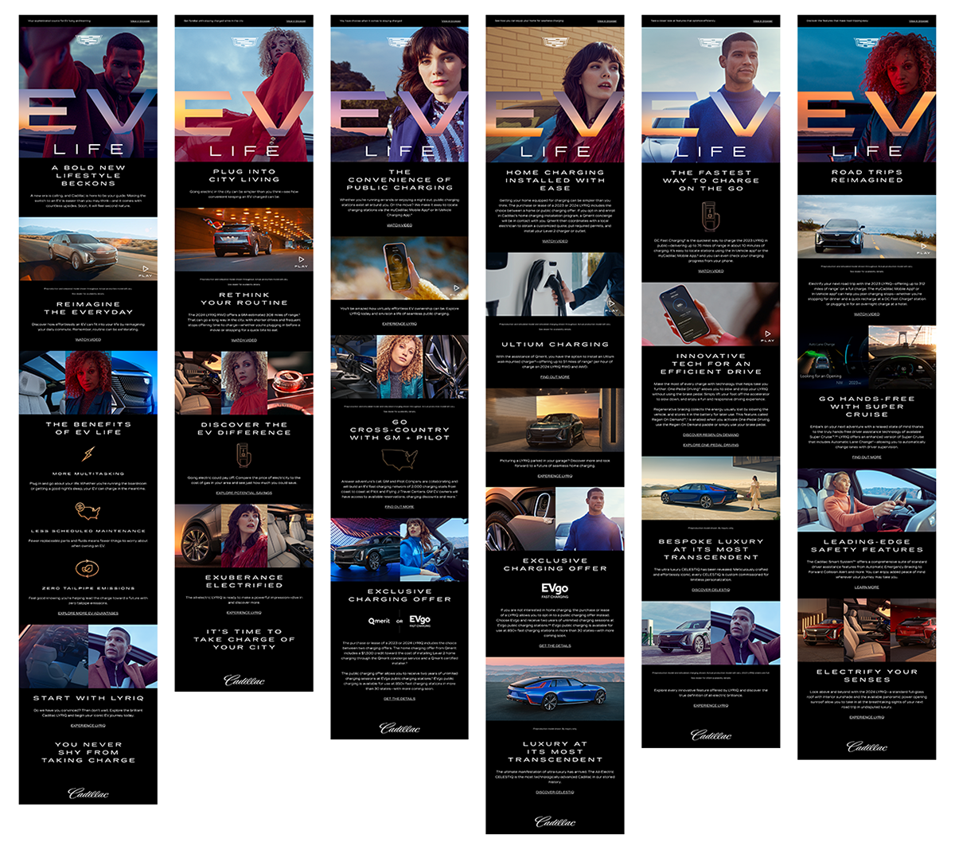
Task: Click the leaf cycle icon above Zero Tailpipe Emissions
Action: tap(88, 568)
